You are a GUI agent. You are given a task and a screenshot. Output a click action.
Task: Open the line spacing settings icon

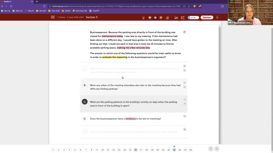183,17
